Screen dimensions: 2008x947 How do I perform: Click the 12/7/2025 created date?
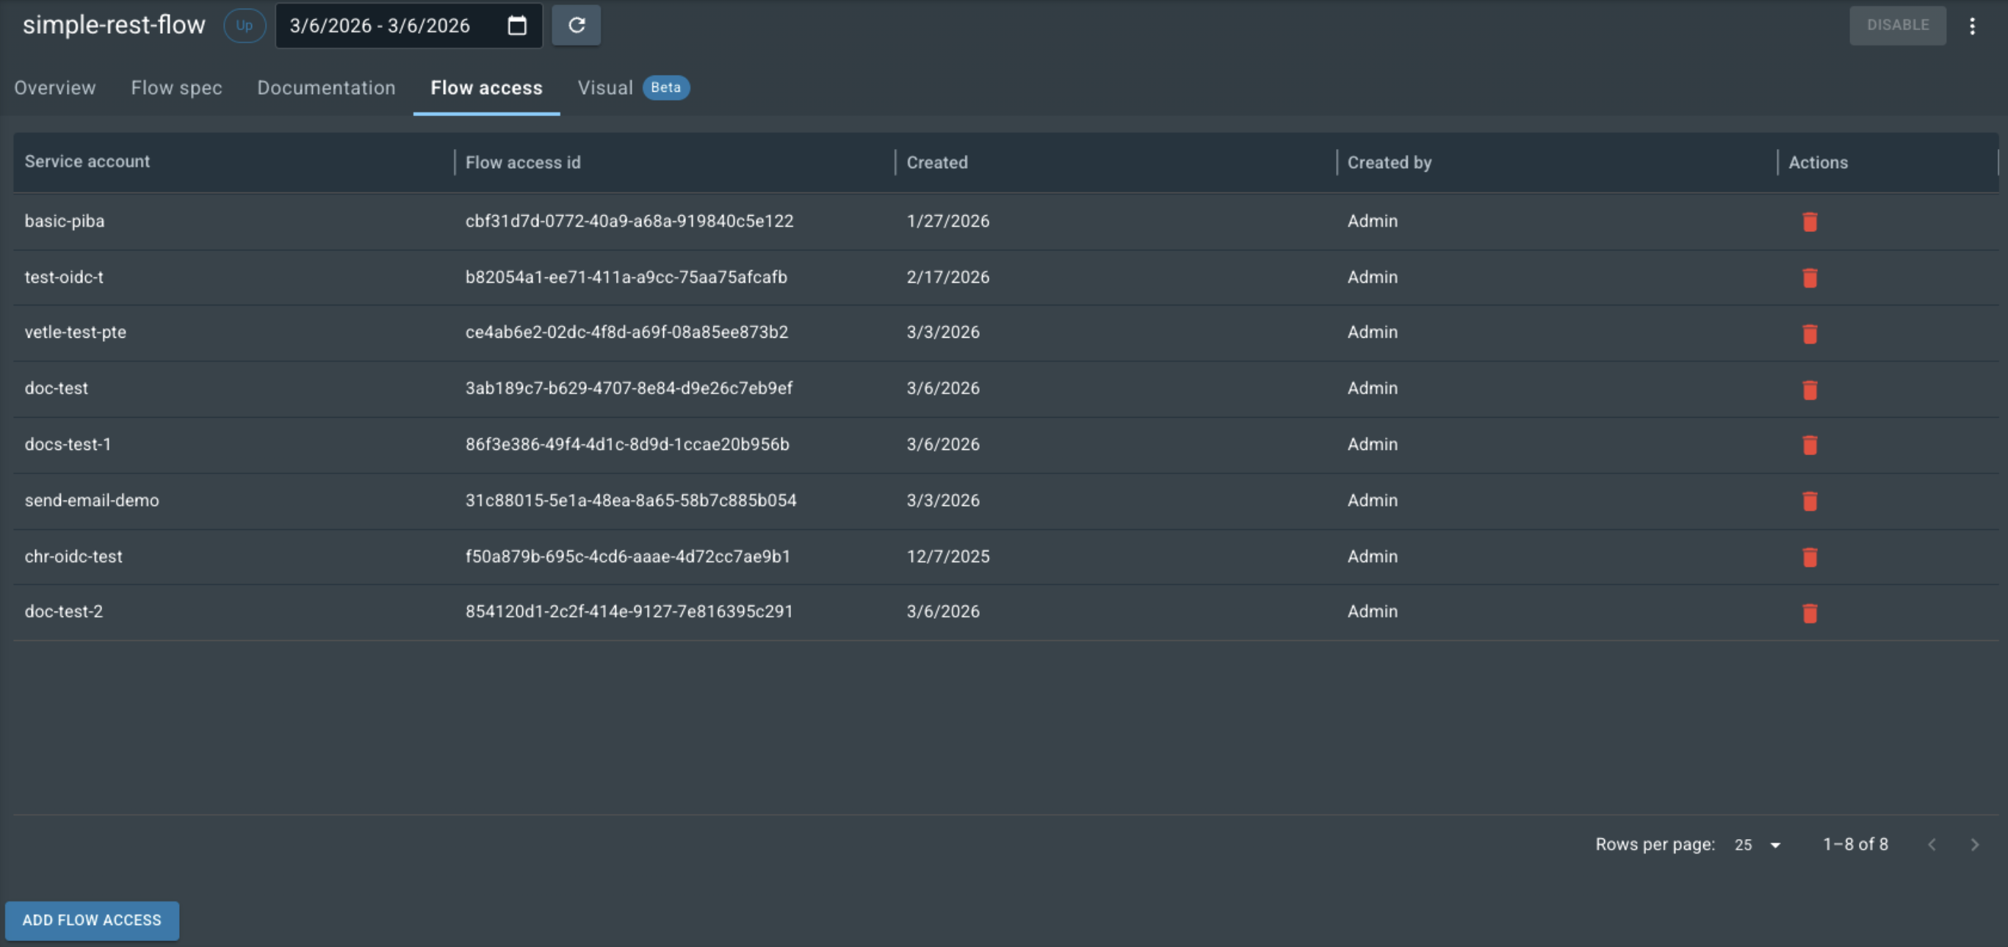click(x=948, y=556)
